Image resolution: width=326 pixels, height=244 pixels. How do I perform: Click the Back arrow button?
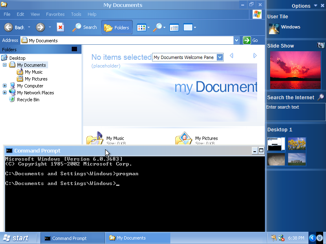(x=9, y=27)
